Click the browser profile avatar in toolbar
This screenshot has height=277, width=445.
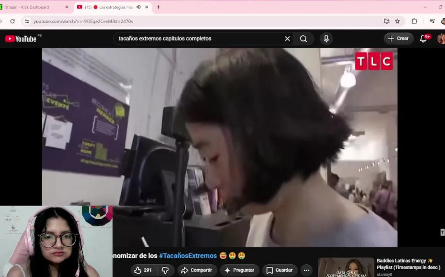click(x=443, y=21)
